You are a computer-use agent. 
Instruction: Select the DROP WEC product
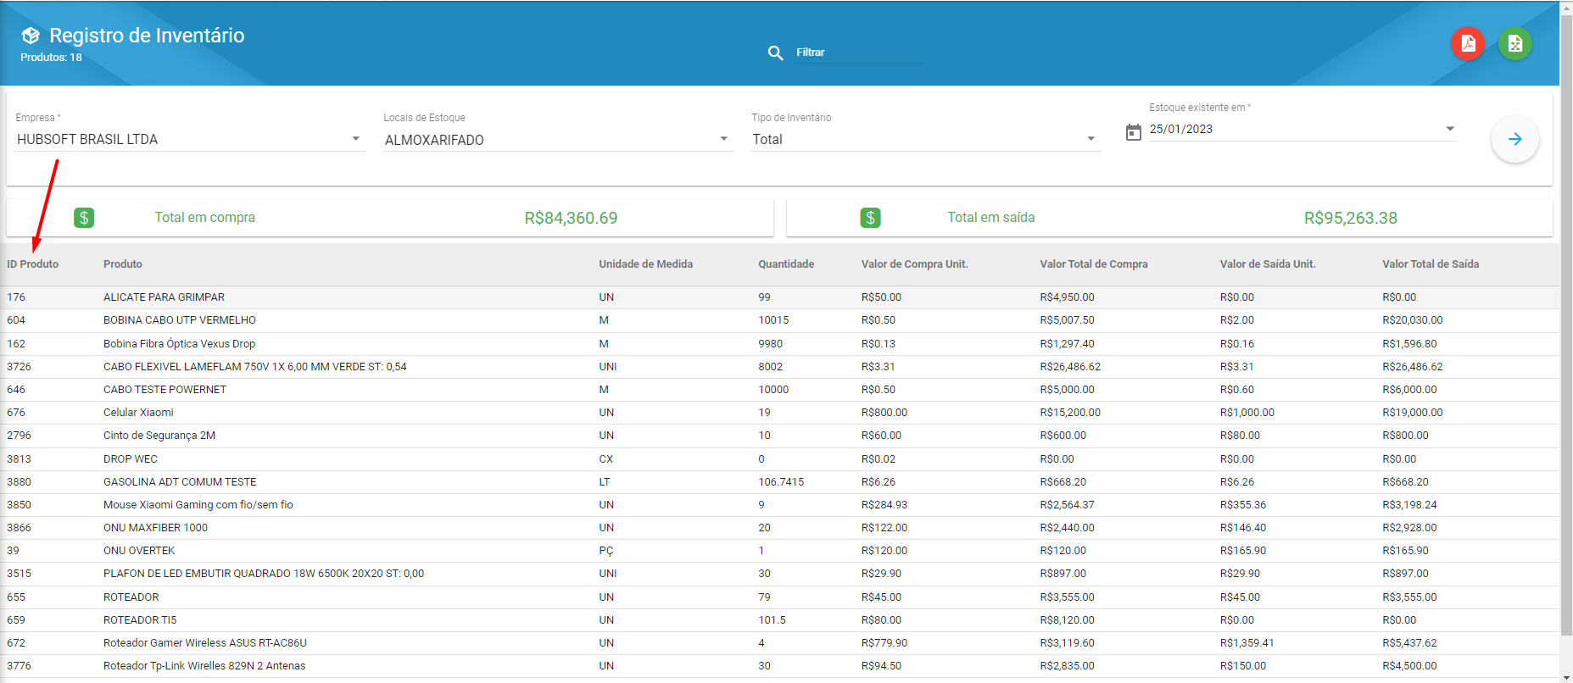[x=131, y=459]
